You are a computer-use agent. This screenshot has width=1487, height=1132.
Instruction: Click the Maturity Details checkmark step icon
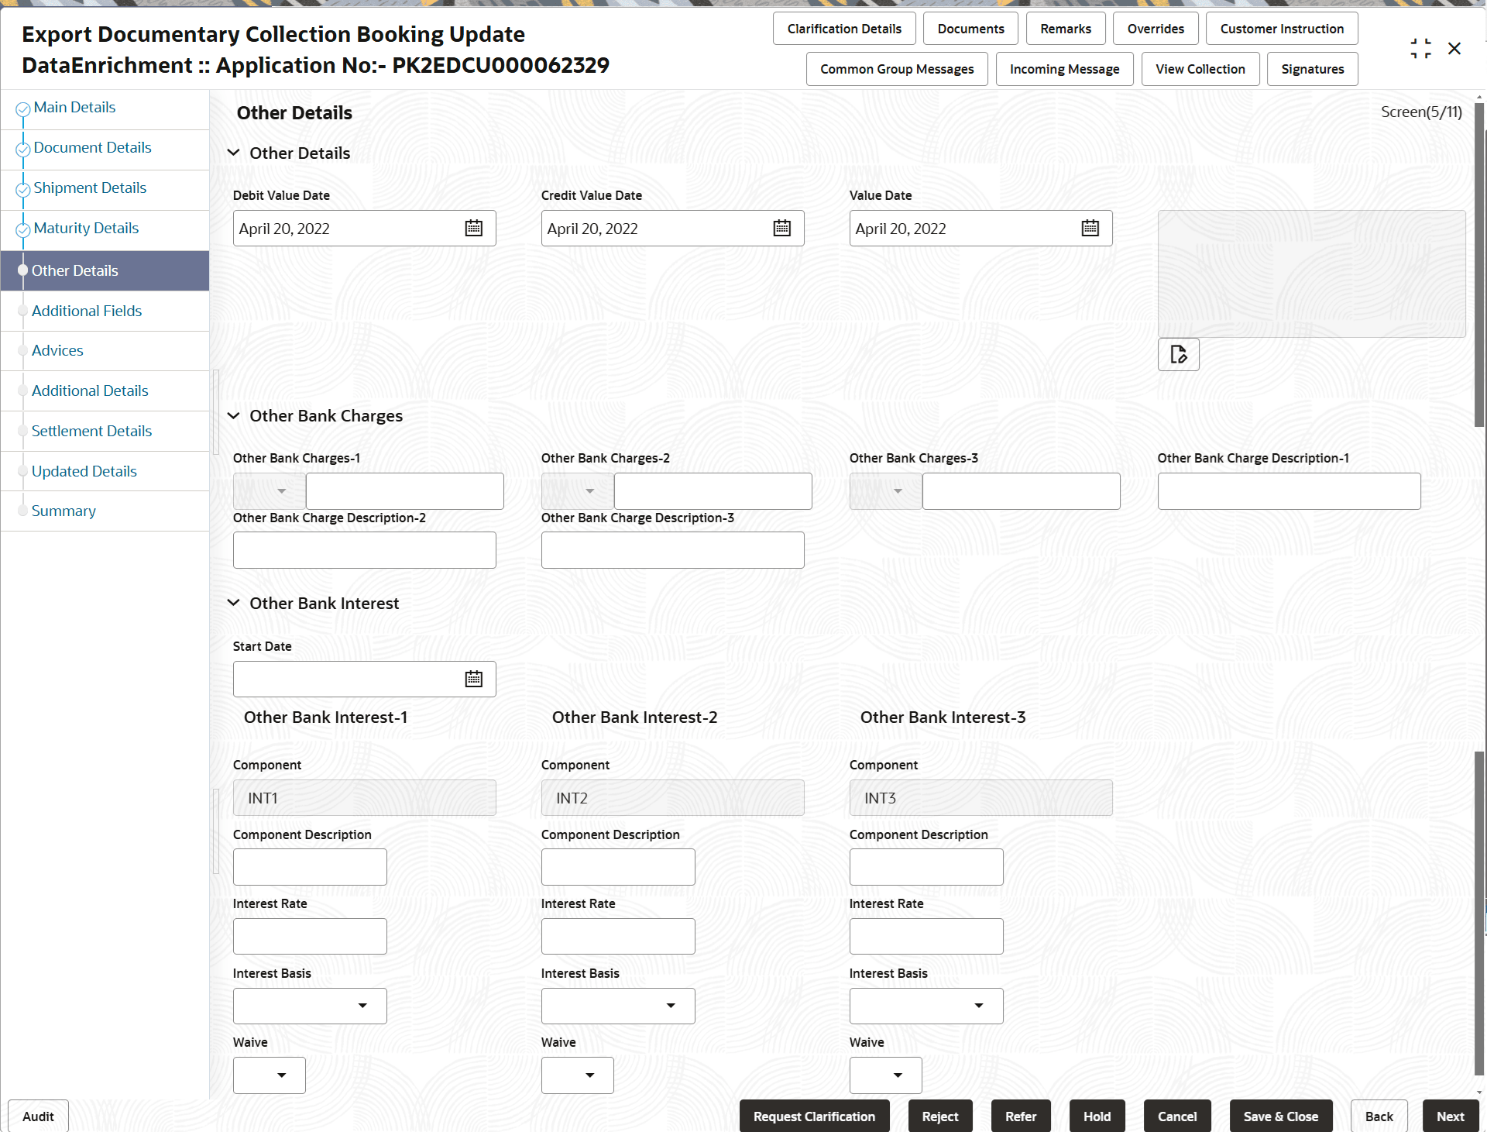coord(23,229)
